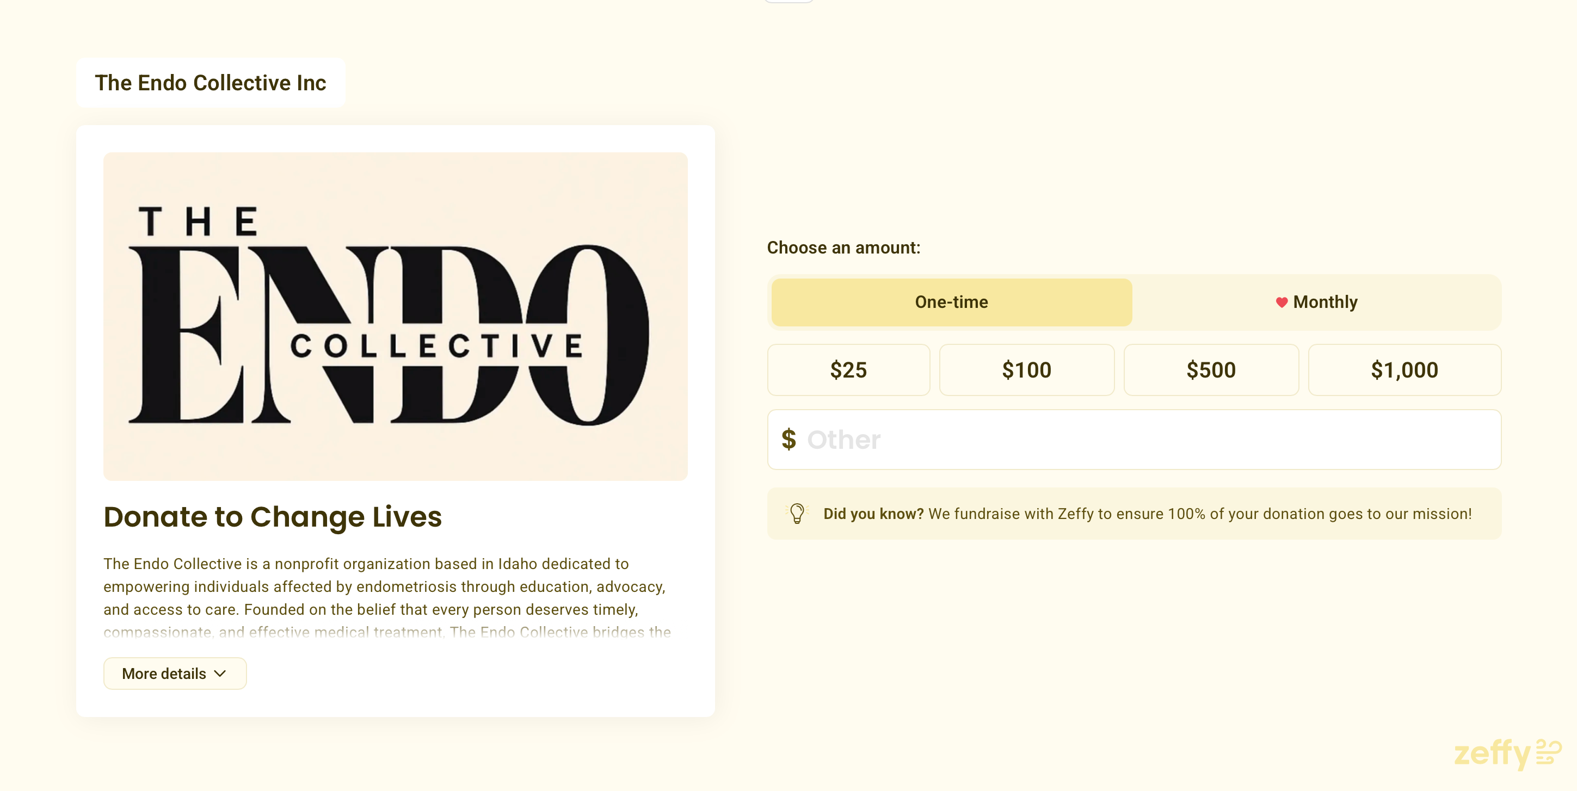Click the Endo Collective logo image
The width and height of the screenshot is (1577, 791).
[x=395, y=316]
